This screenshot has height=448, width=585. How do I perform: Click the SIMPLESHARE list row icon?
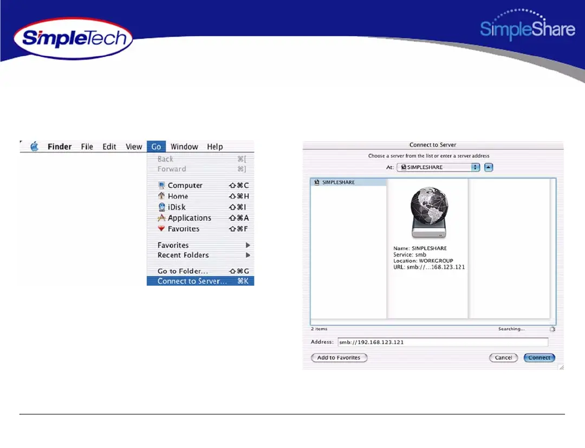(x=317, y=182)
